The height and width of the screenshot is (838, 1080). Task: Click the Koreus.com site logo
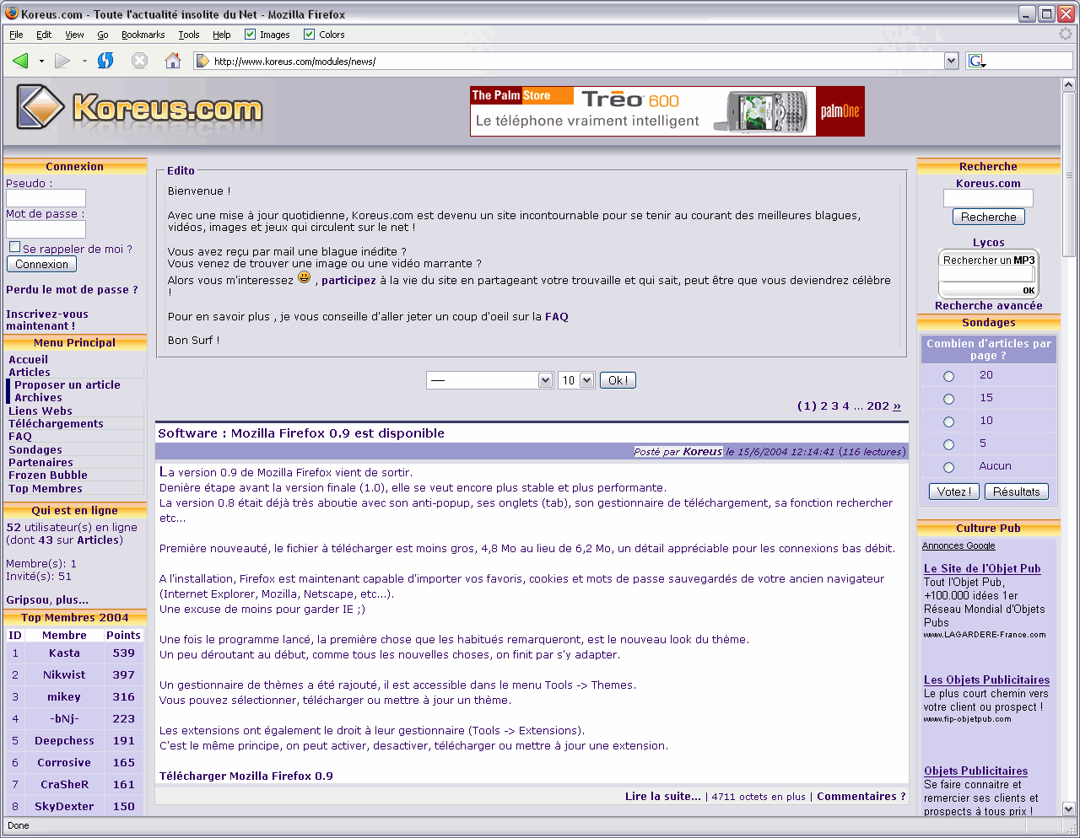(x=140, y=108)
